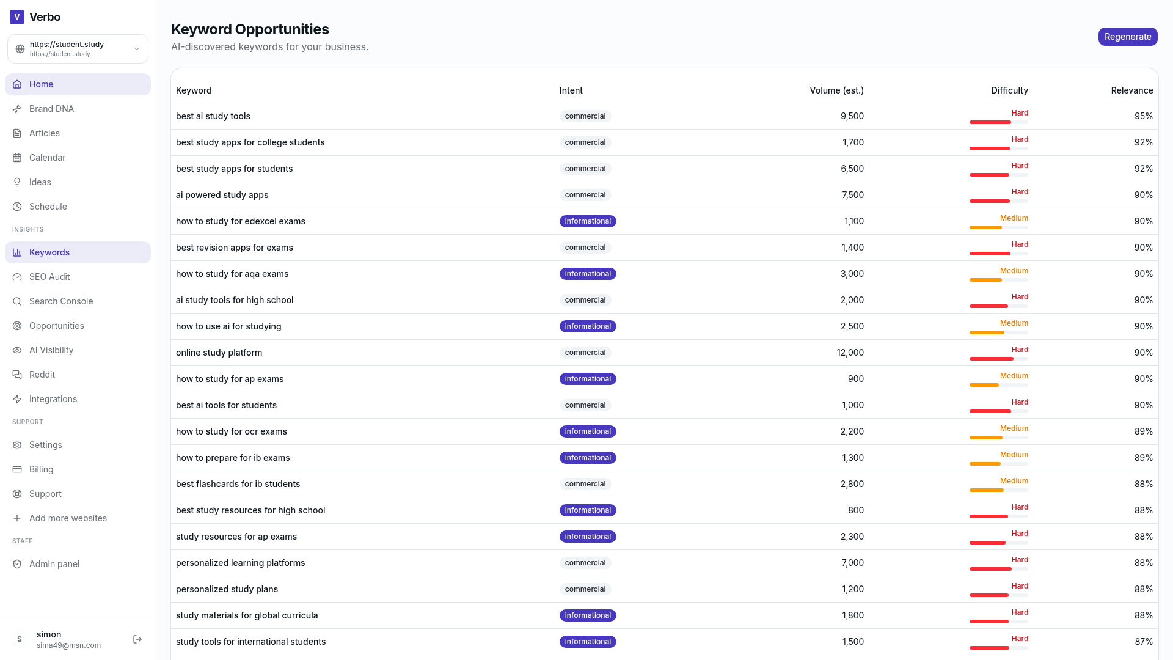The width and height of the screenshot is (1173, 660).
Task: Open the Keywords menu item
Action: pos(78,252)
